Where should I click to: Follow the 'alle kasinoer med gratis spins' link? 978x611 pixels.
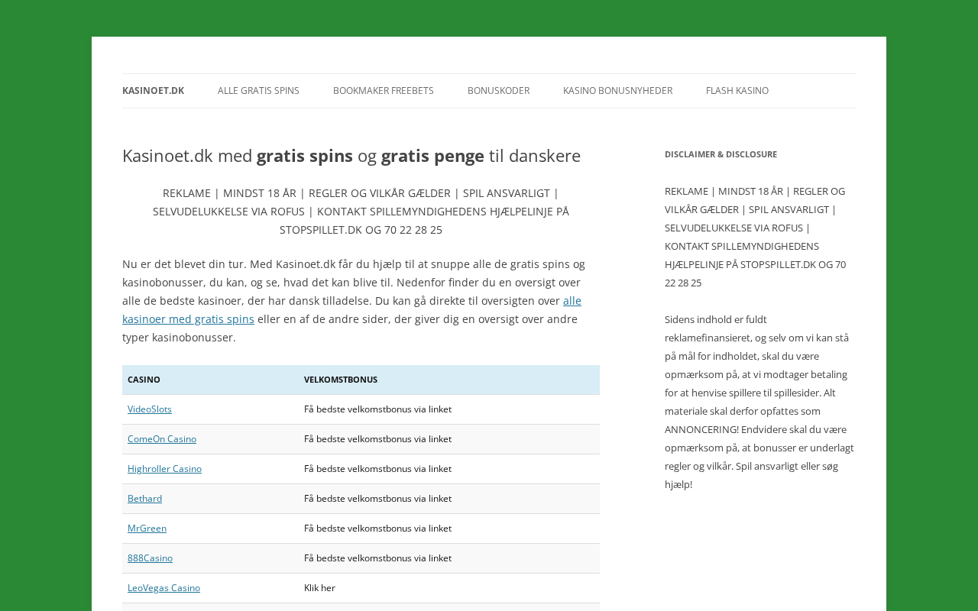(x=188, y=319)
